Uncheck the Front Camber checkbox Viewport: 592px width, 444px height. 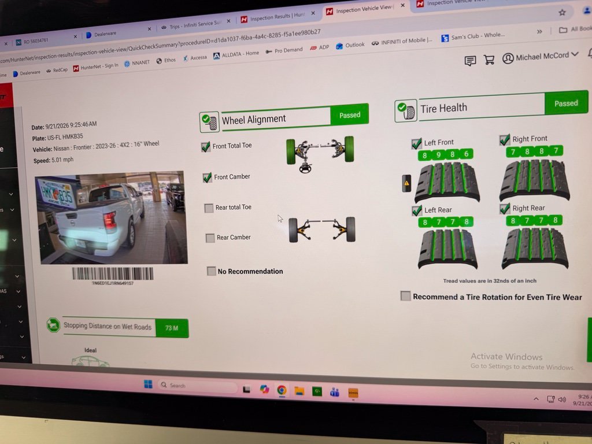(207, 177)
